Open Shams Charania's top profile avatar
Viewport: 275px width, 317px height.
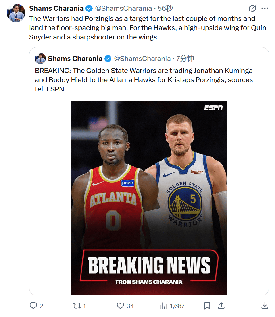16,13
